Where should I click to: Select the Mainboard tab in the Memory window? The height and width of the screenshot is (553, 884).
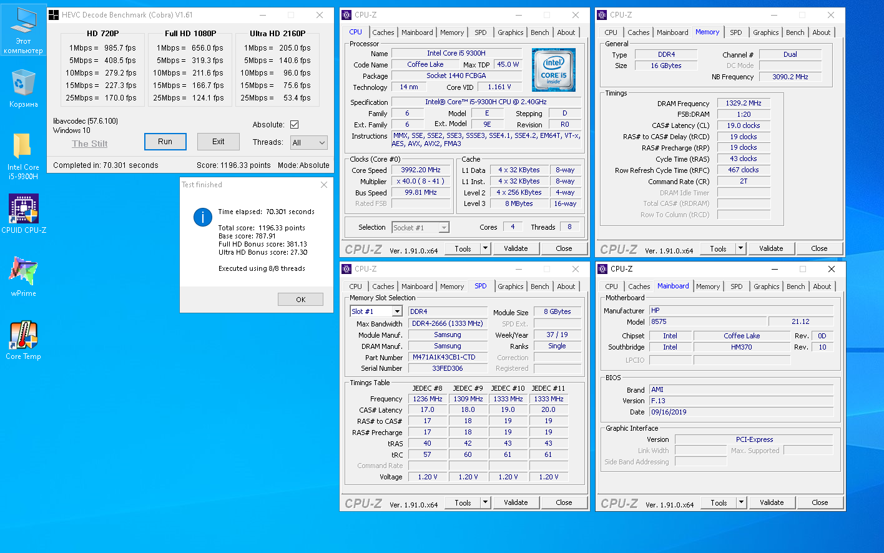pyautogui.click(x=672, y=32)
